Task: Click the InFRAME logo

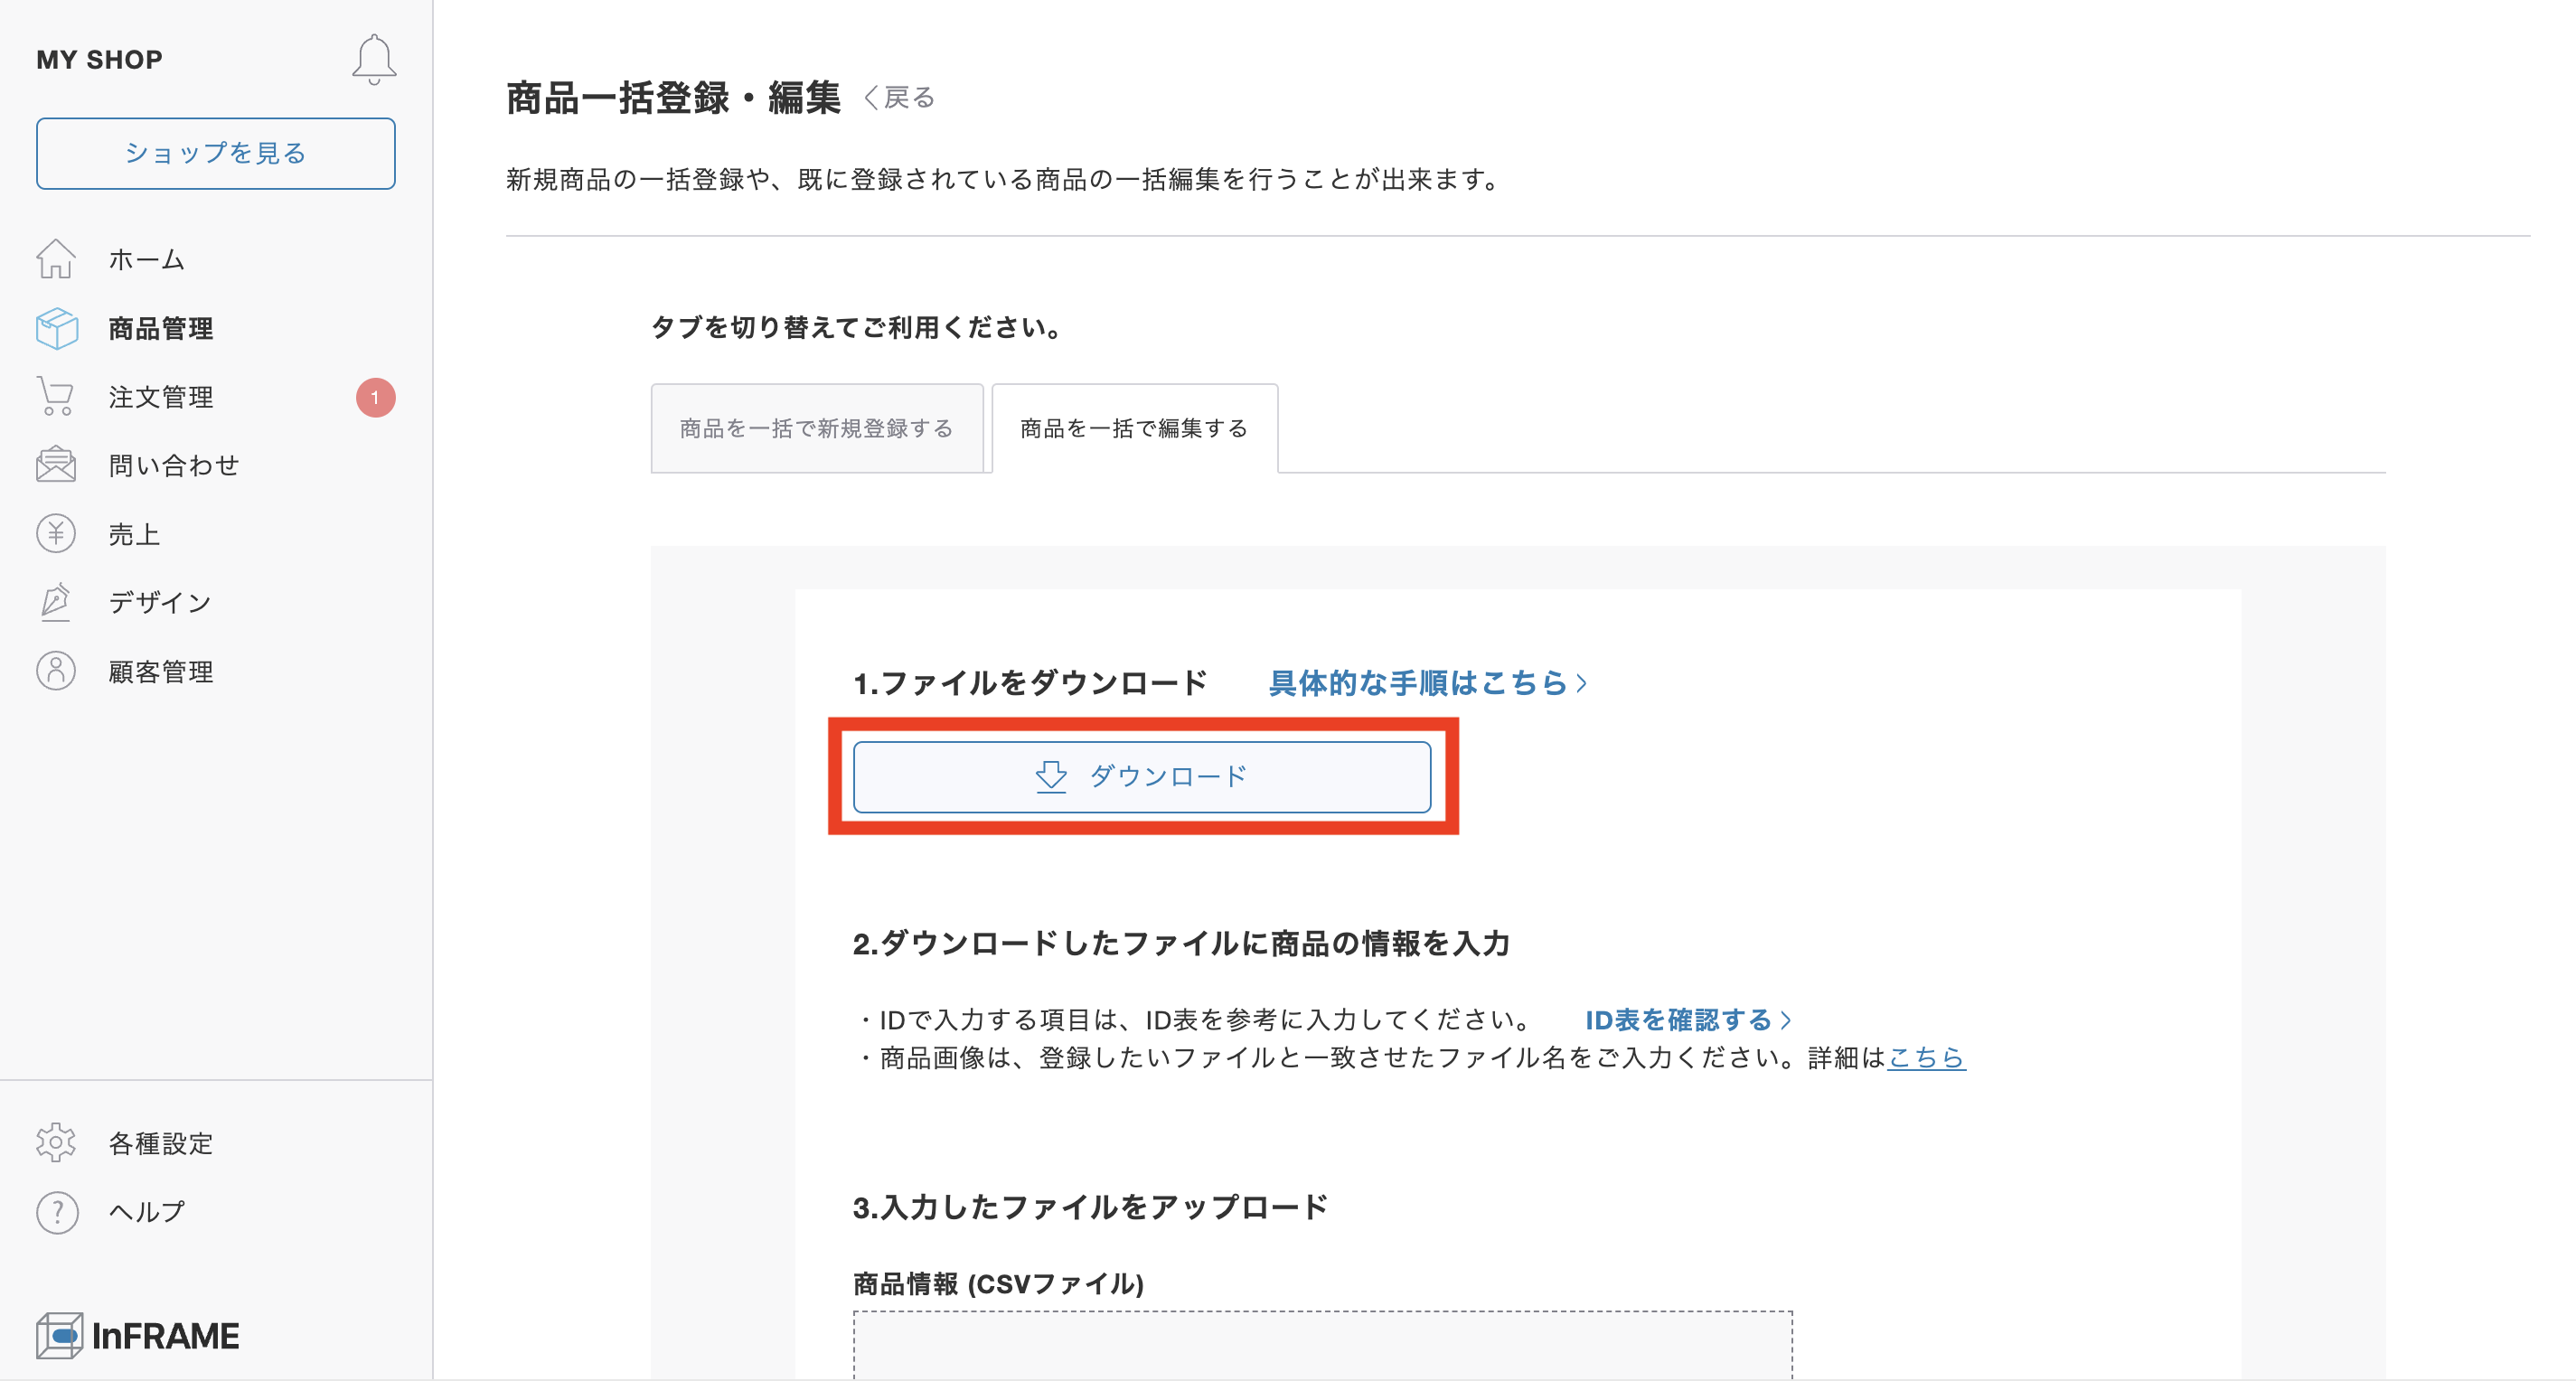Action: [x=137, y=1335]
